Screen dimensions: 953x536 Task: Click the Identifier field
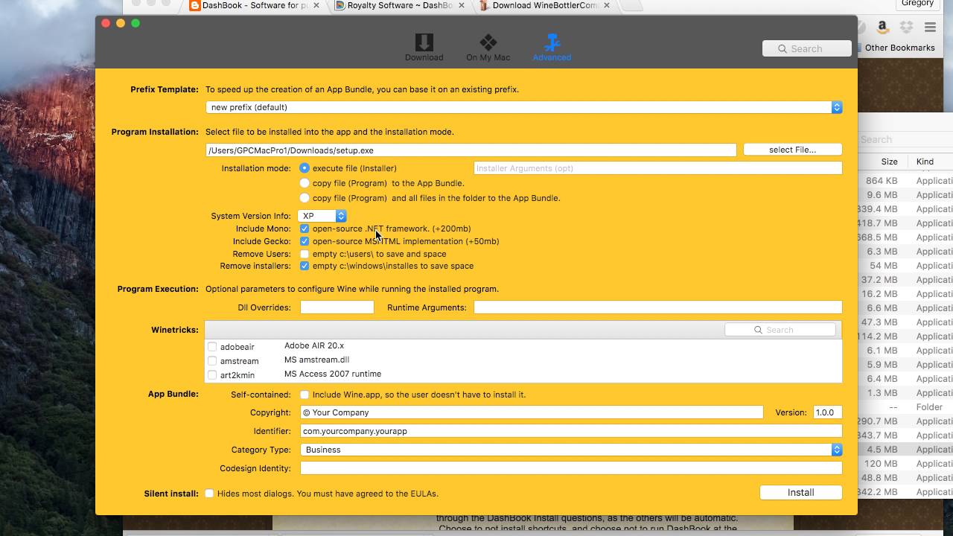(x=571, y=431)
